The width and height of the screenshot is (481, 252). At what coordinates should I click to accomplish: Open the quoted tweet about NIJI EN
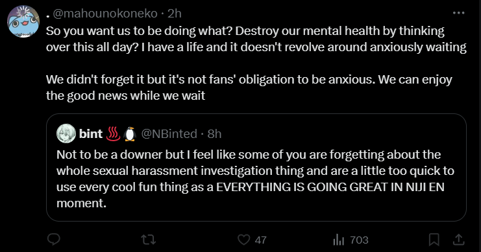256,167
